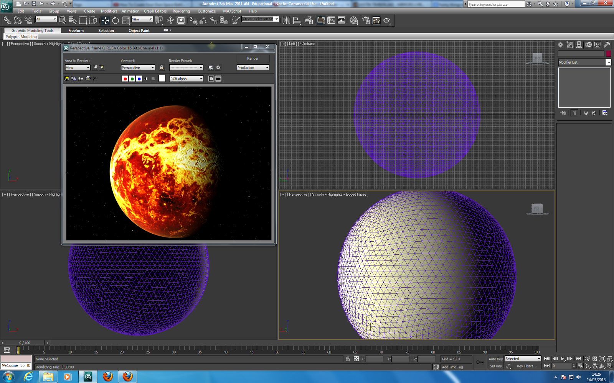
Task: Open the Mirror tool on main toolbar
Action: coord(287,20)
